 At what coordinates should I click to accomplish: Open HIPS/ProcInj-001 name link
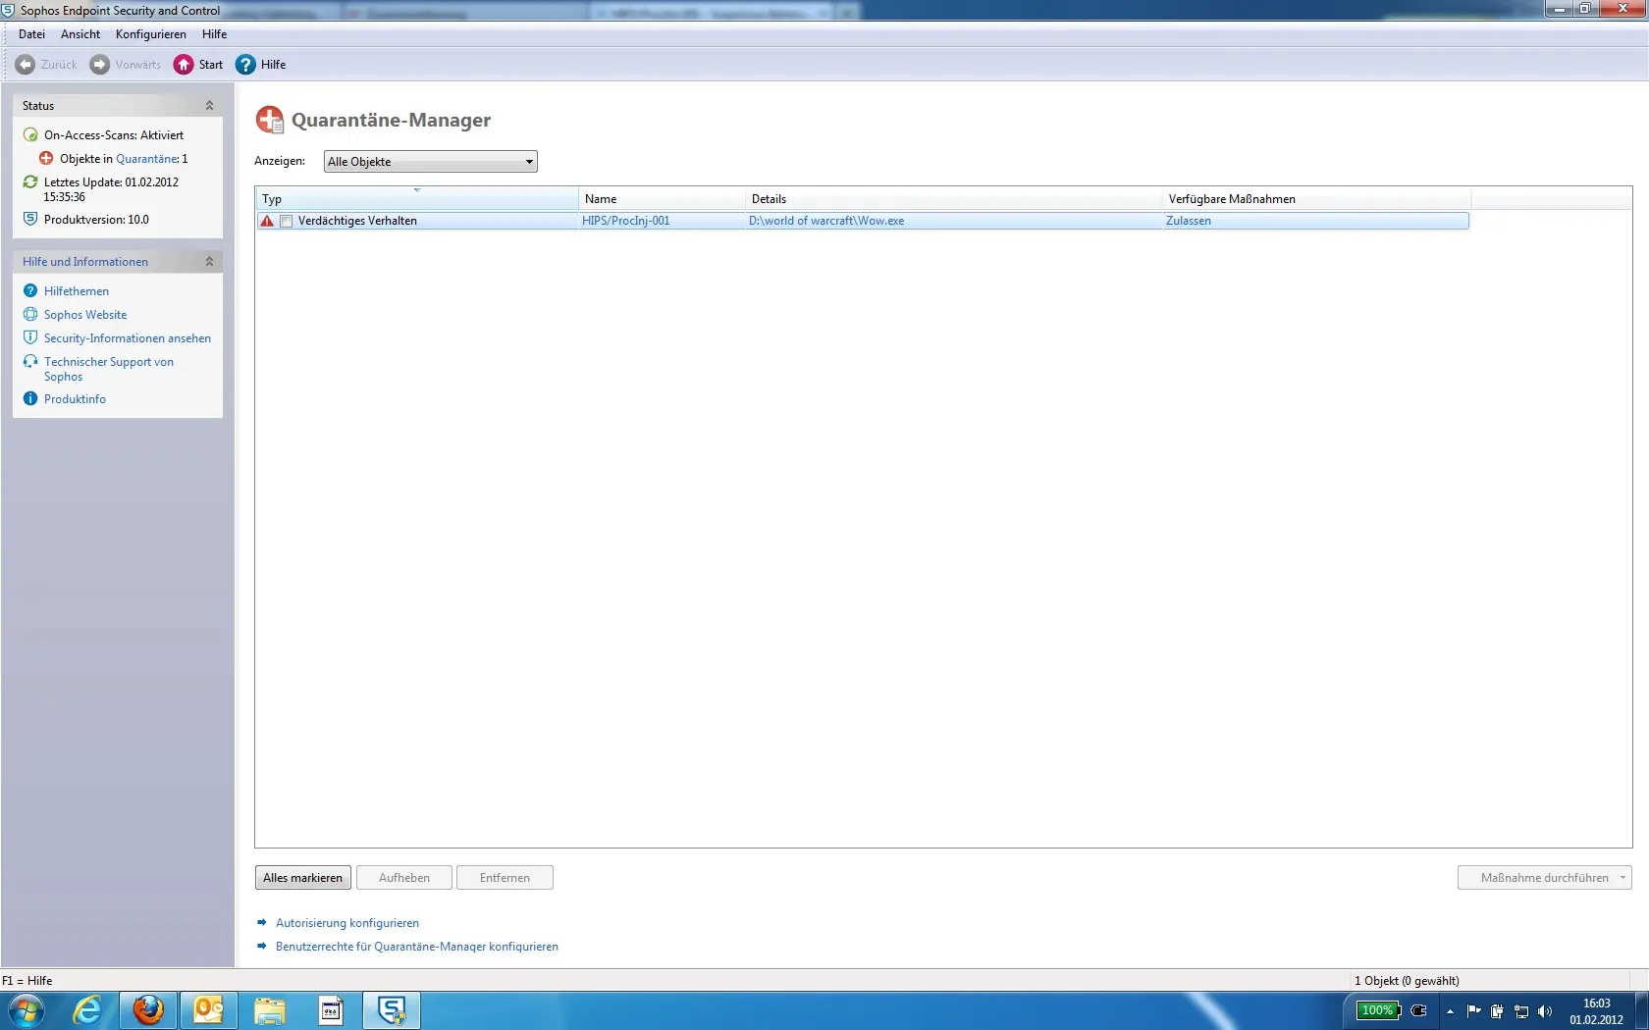tap(626, 221)
